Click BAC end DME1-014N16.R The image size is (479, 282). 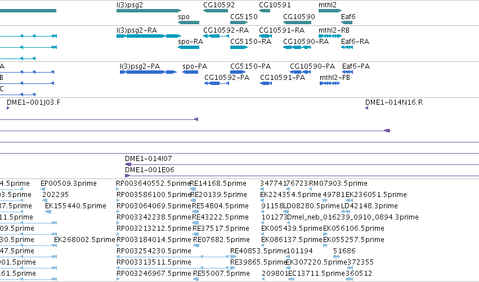[x=394, y=102]
